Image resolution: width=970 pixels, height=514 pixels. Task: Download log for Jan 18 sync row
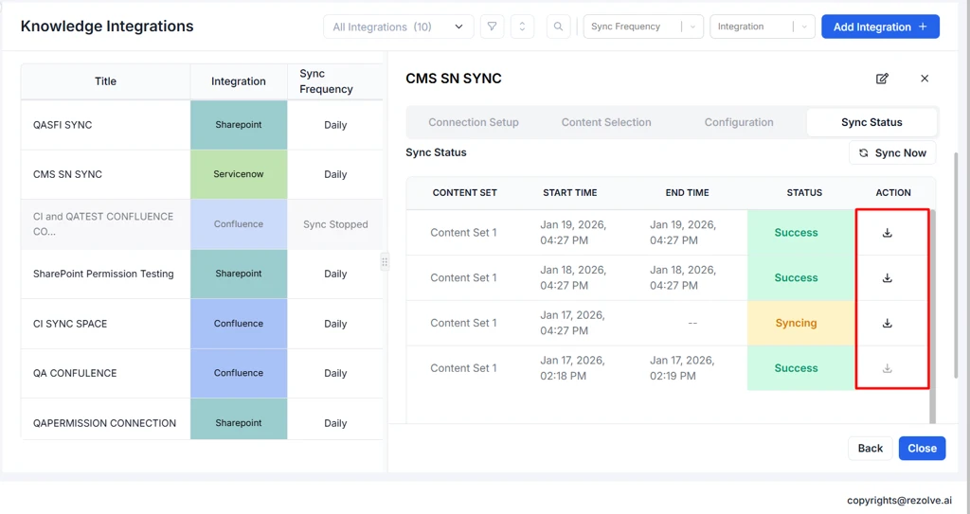pos(888,278)
